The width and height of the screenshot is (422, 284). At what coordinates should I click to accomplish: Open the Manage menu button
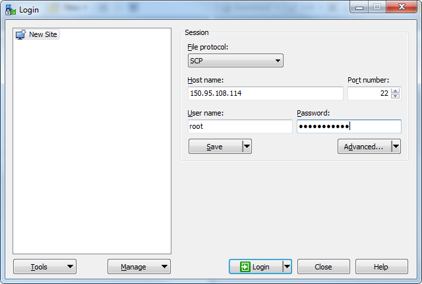click(139, 267)
